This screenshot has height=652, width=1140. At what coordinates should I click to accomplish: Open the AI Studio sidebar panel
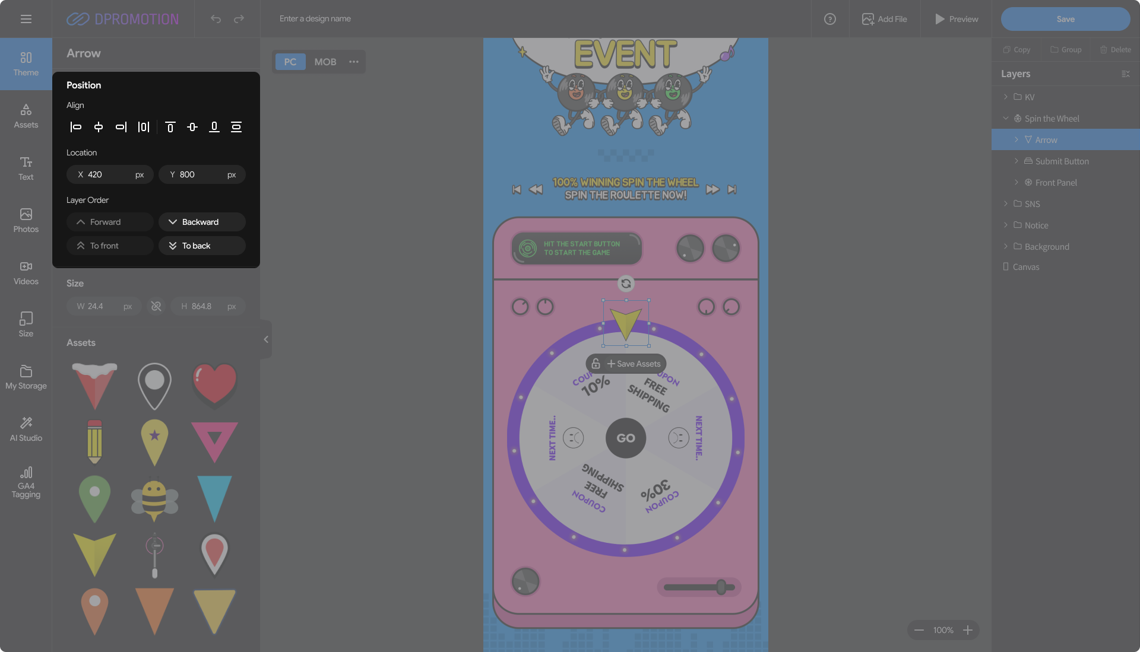tap(26, 428)
